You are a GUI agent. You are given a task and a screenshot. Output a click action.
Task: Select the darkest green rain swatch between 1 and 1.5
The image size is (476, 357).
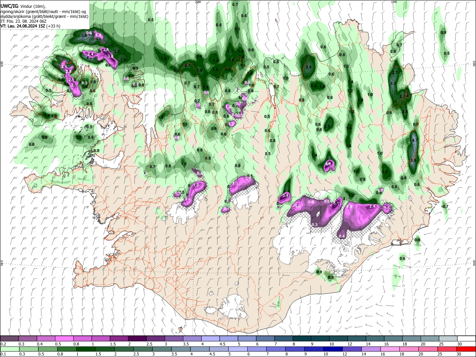86,349
